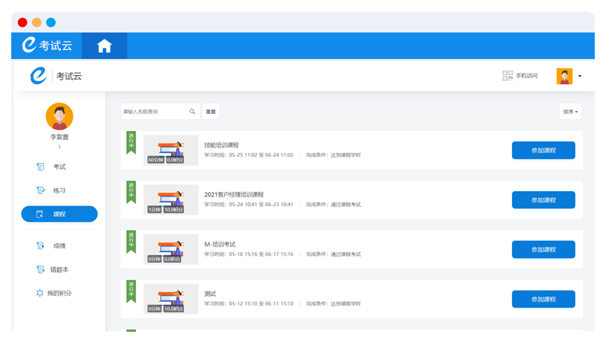
Task: Click the practice (练习) sidebar icon
Action: tap(40, 191)
